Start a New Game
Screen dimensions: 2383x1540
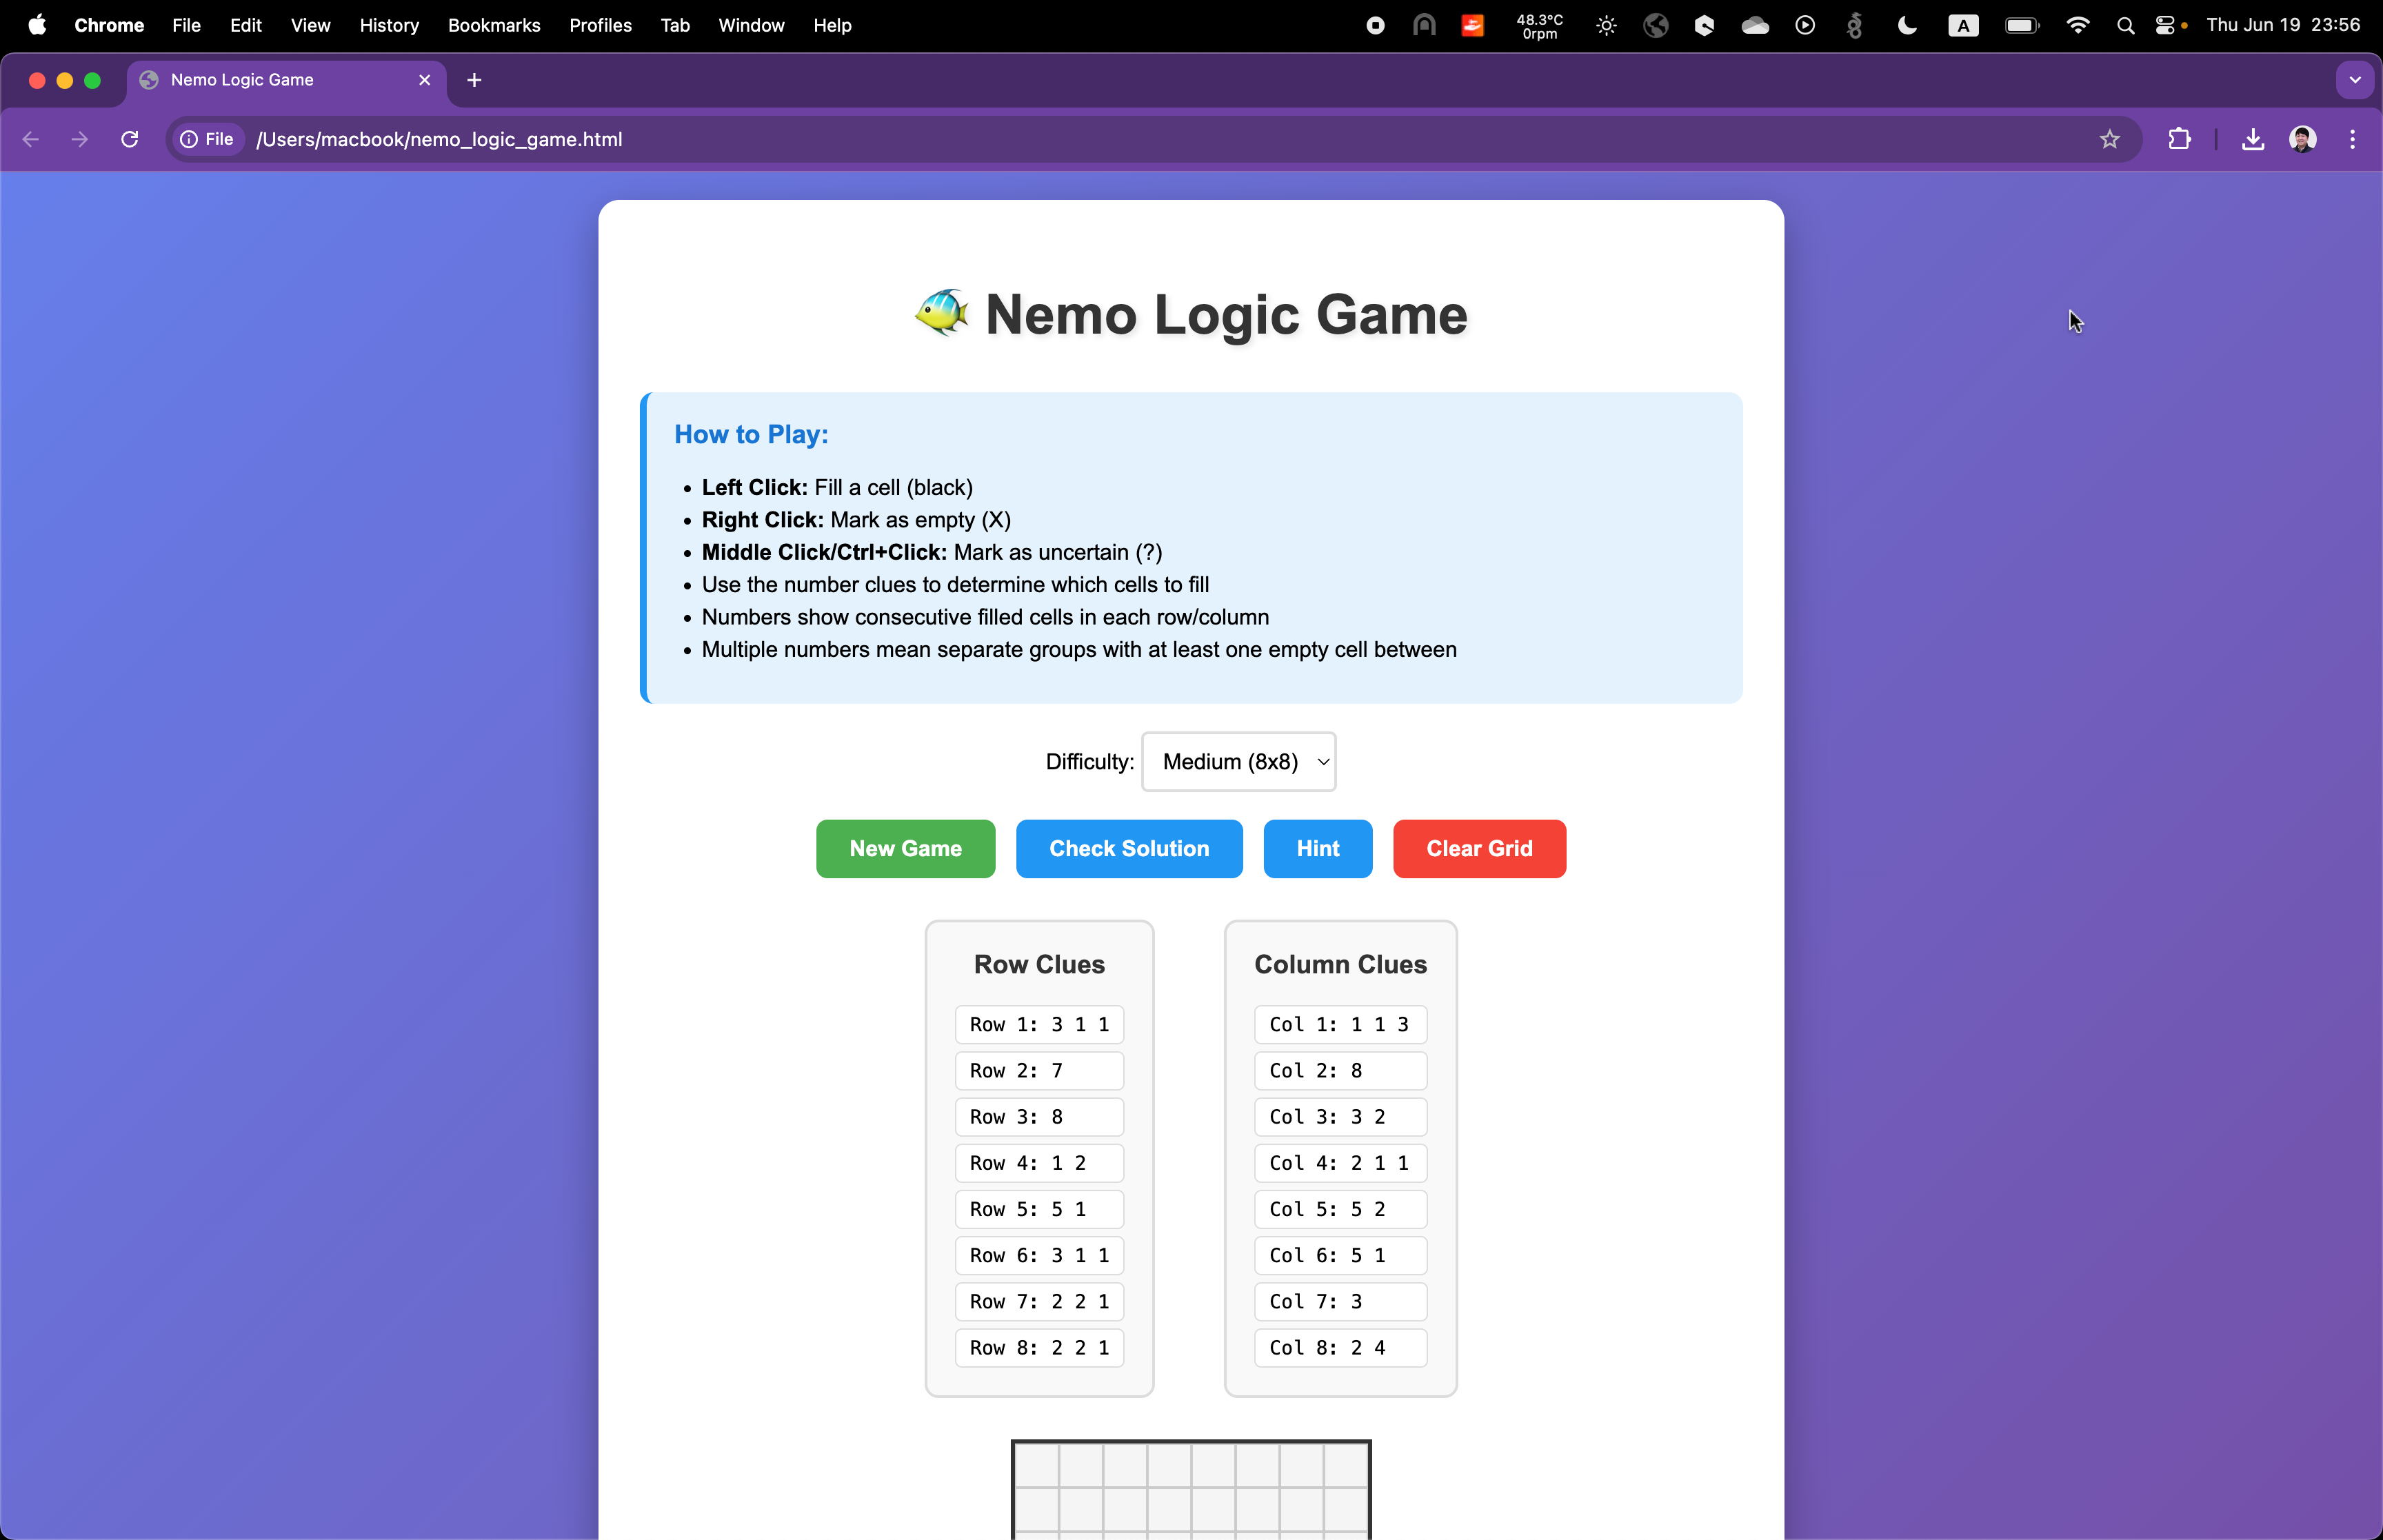click(905, 849)
